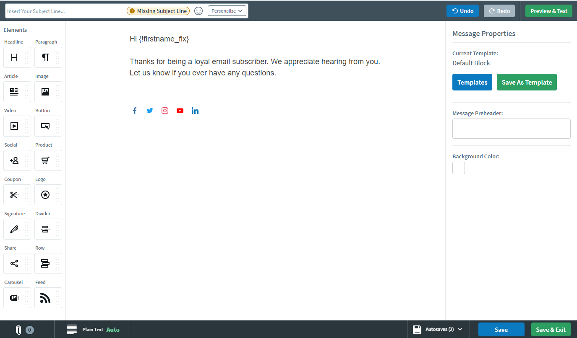Select the Paragraph element icon
The width and height of the screenshot is (577, 338).
pos(45,57)
